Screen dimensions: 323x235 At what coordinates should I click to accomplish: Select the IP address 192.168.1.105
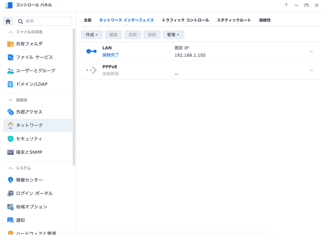[190, 55]
